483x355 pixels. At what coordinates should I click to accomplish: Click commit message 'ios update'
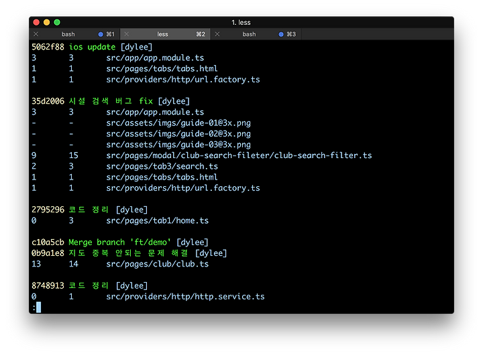(92, 47)
